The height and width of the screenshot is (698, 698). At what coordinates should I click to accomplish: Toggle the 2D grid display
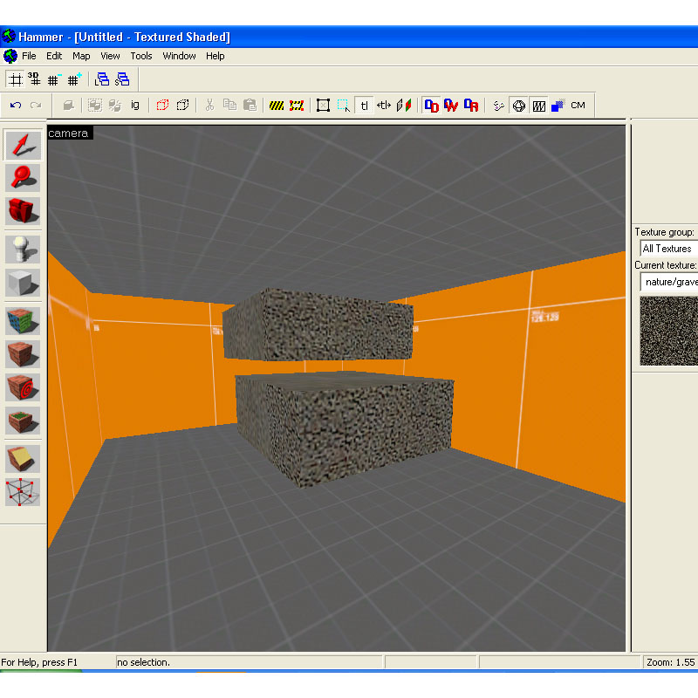pyautogui.click(x=15, y=79)
